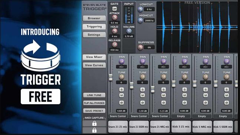Click the Save Preset button
The image size is (240, 135).
tap(94, 111)
